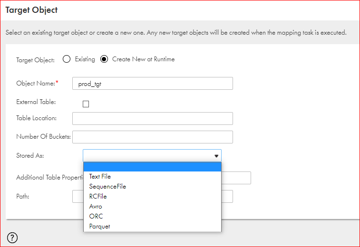Click the Path label
This screenshot has width=360, height=247.
point(23,196)
